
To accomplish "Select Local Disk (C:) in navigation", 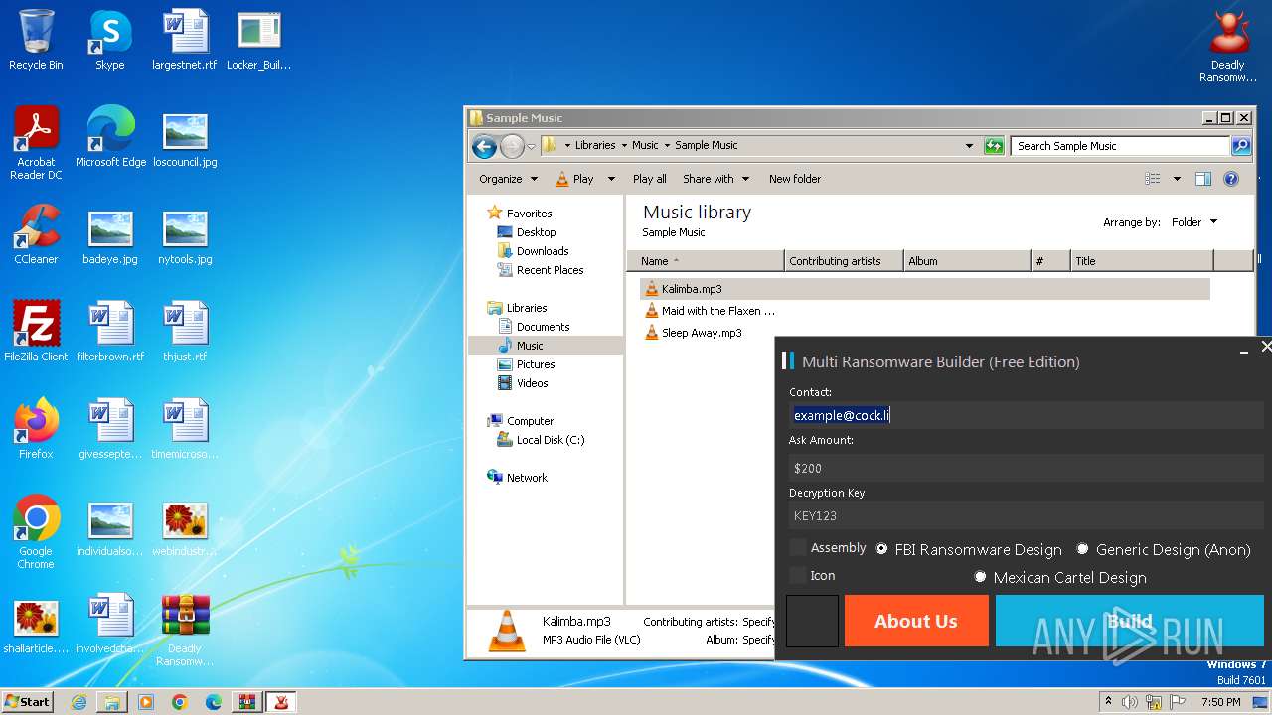I will coord(551,440).
